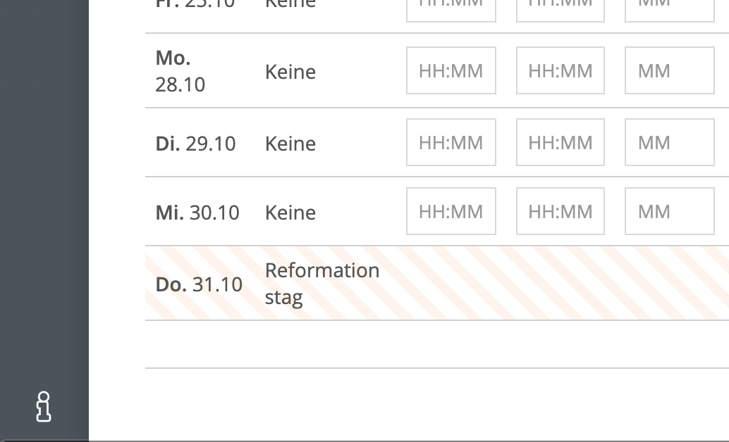Click the date label 'Mi. 30.10'
The width and height of the screenshot is (729, 442).
(197, 212)
